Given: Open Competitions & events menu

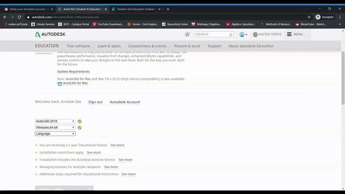Looking at the screenshot, I should pos(147,46).
